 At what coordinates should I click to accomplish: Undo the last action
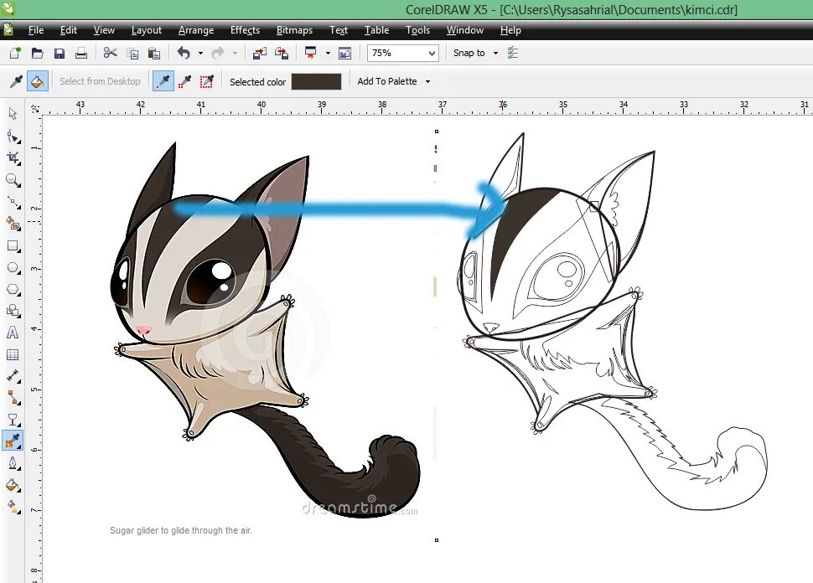pos(184,53)
